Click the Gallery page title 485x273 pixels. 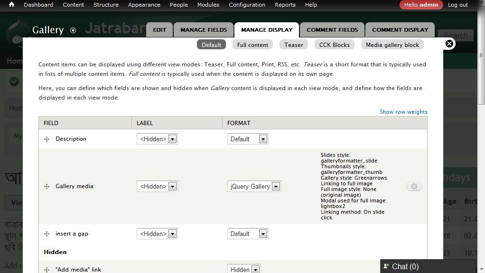48,30
